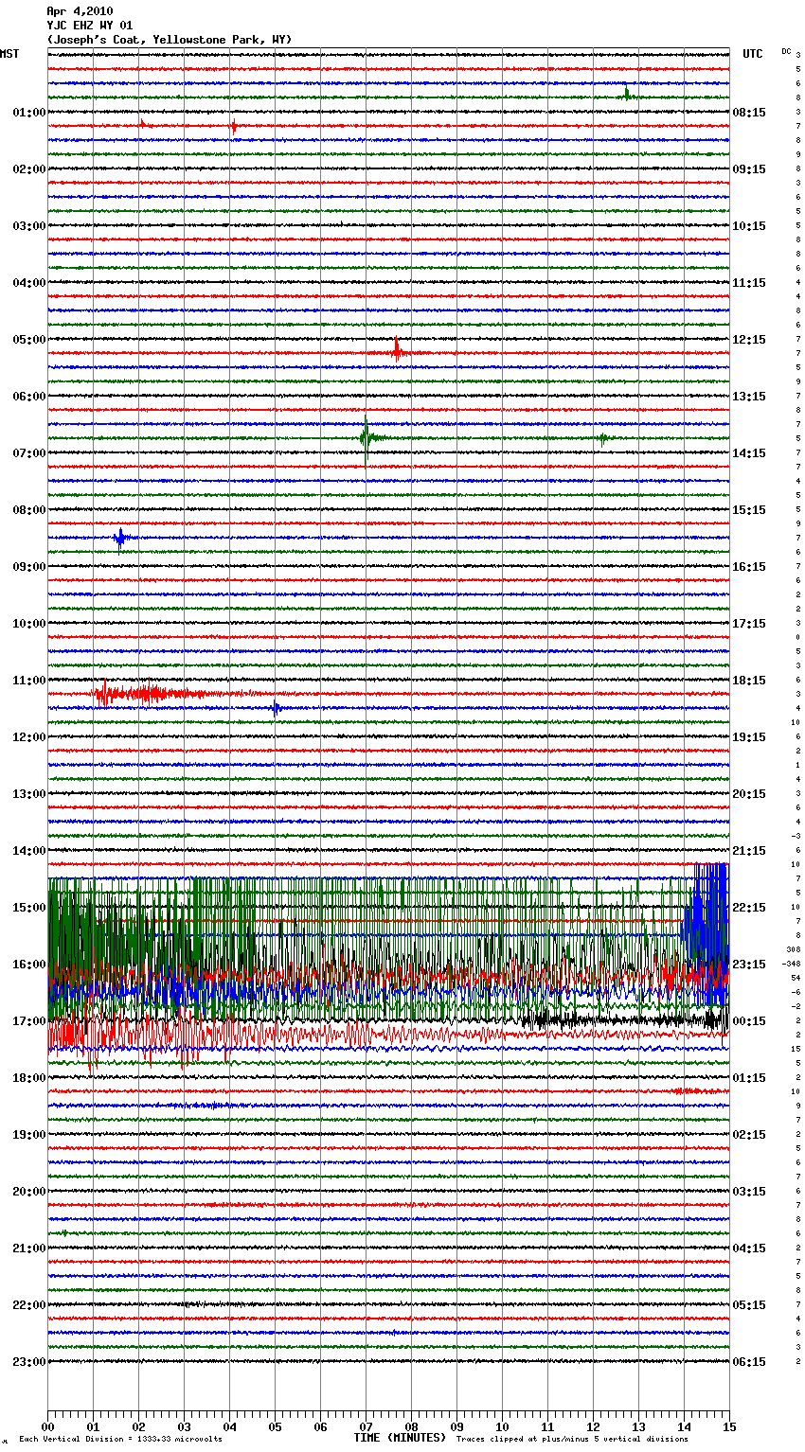
Task: Click the '17:00' MST time label
Action: point(29,1021)
